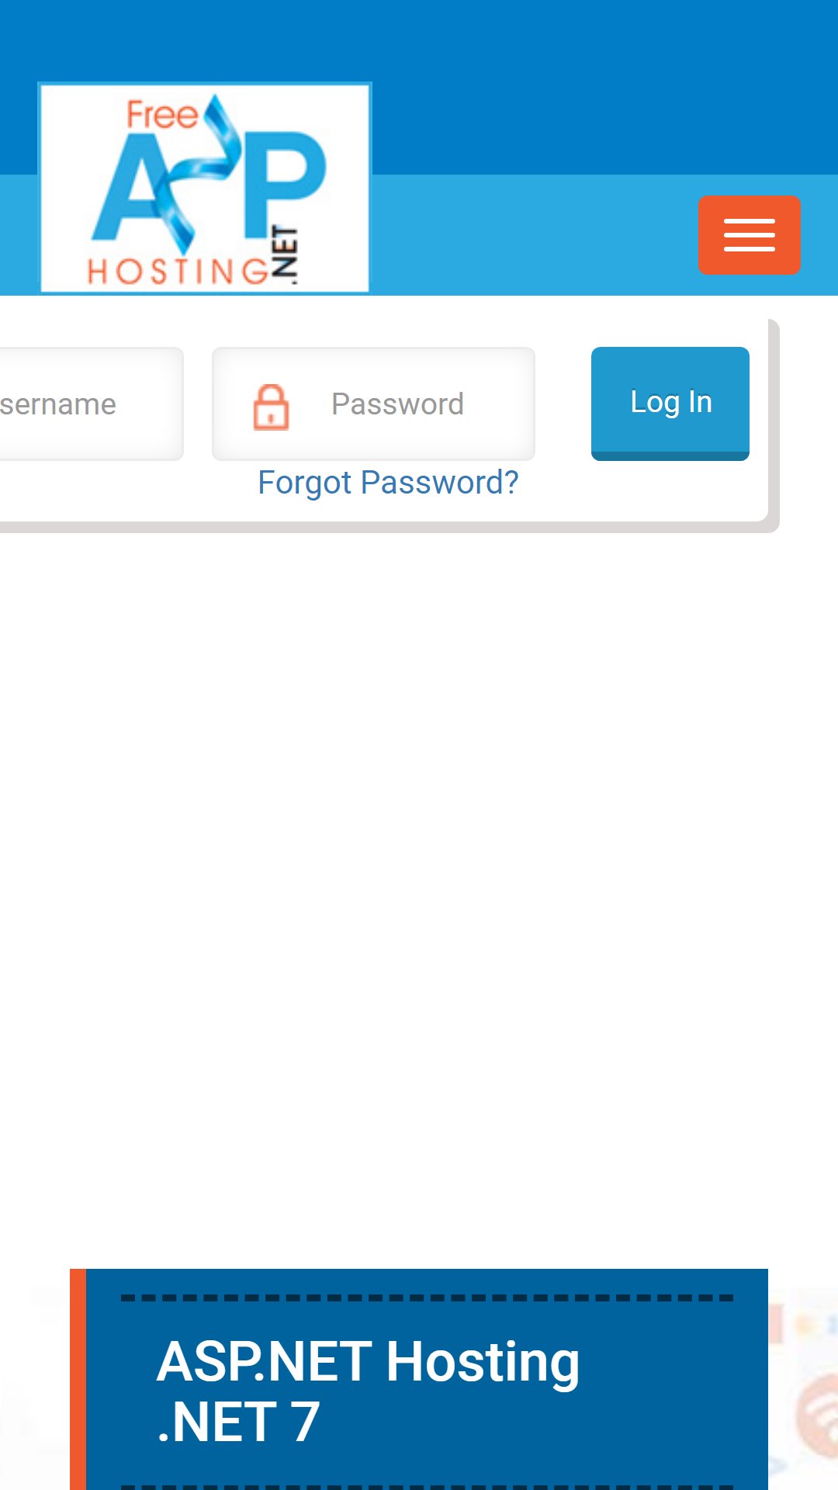Submit credentials with the Log In button
The image size is (838, 1490).
point(670,404)
